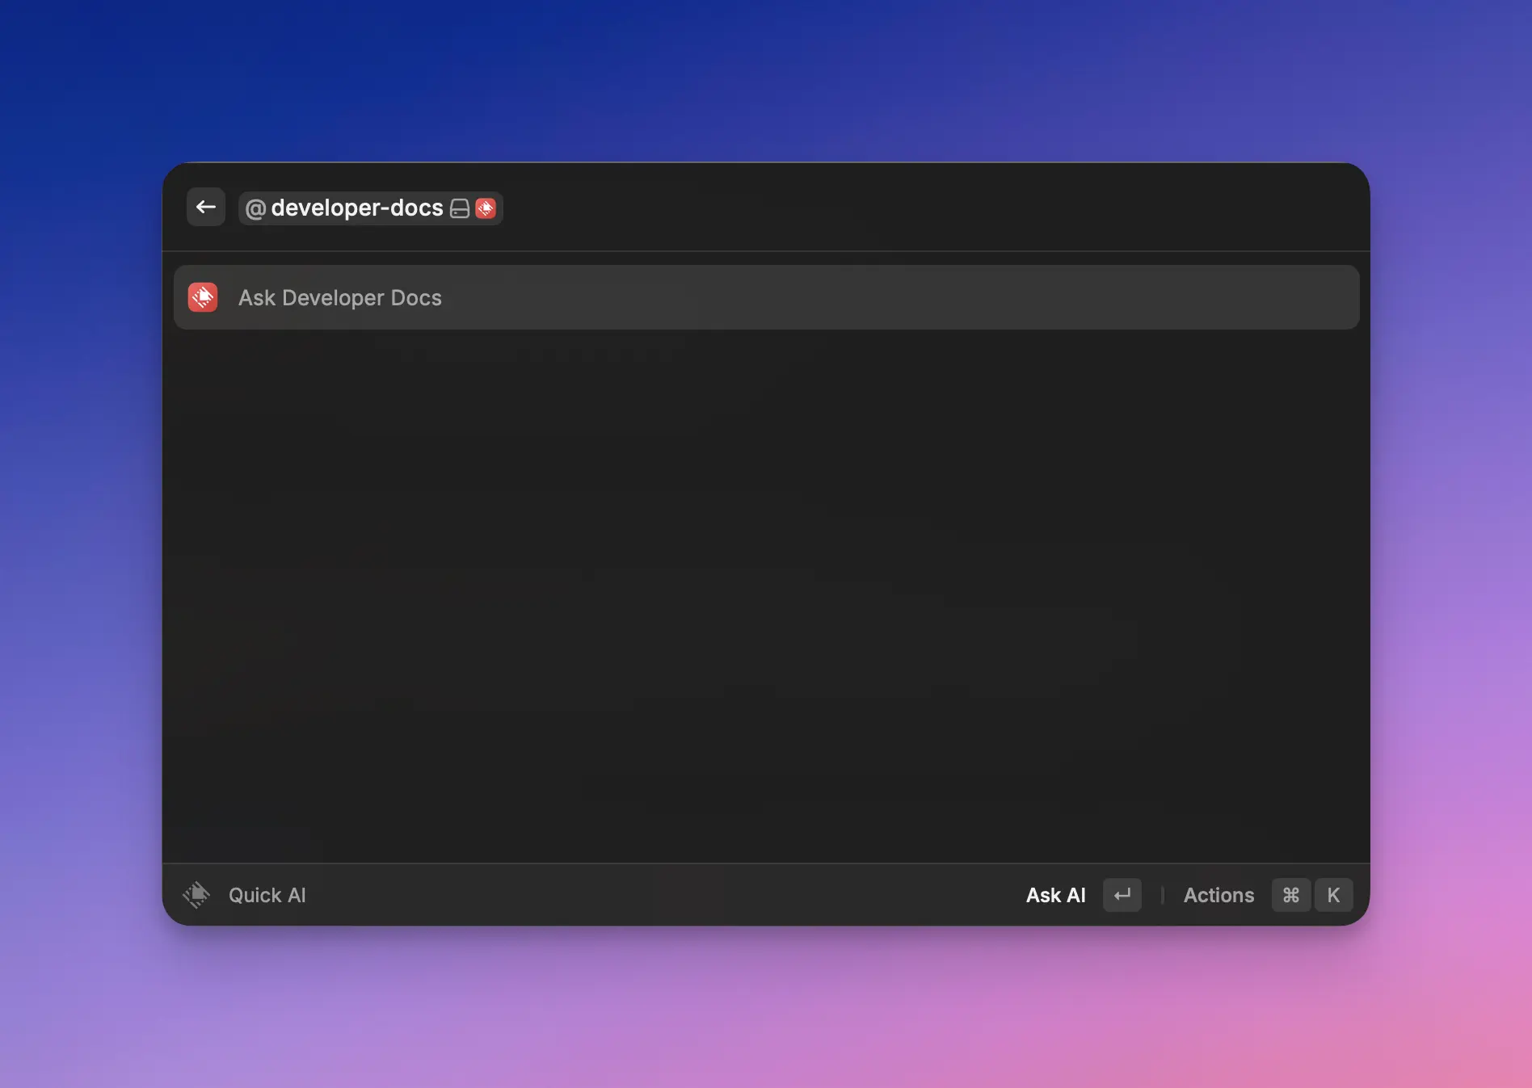Click the red Developer Docs extension icon
Screen dimensions: 1532x1088
pos(486,208)
